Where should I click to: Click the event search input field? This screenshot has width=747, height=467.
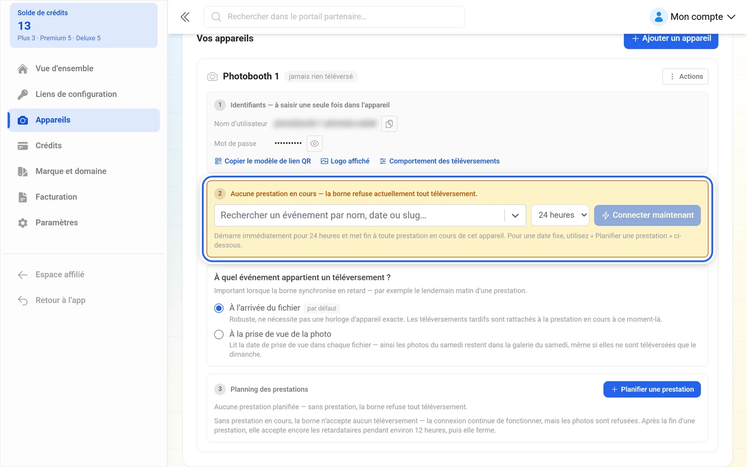[x=359, y=215]
